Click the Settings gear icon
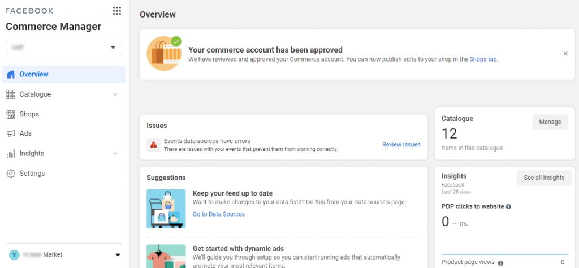 tap(11, 174)
